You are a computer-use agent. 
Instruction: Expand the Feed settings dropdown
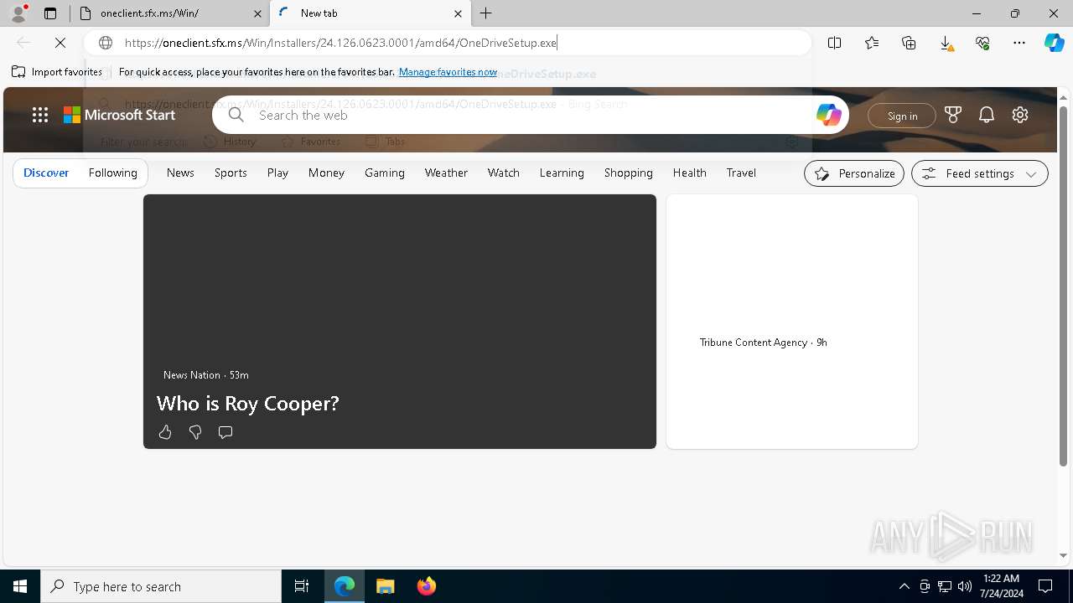[x=980, y=173]
